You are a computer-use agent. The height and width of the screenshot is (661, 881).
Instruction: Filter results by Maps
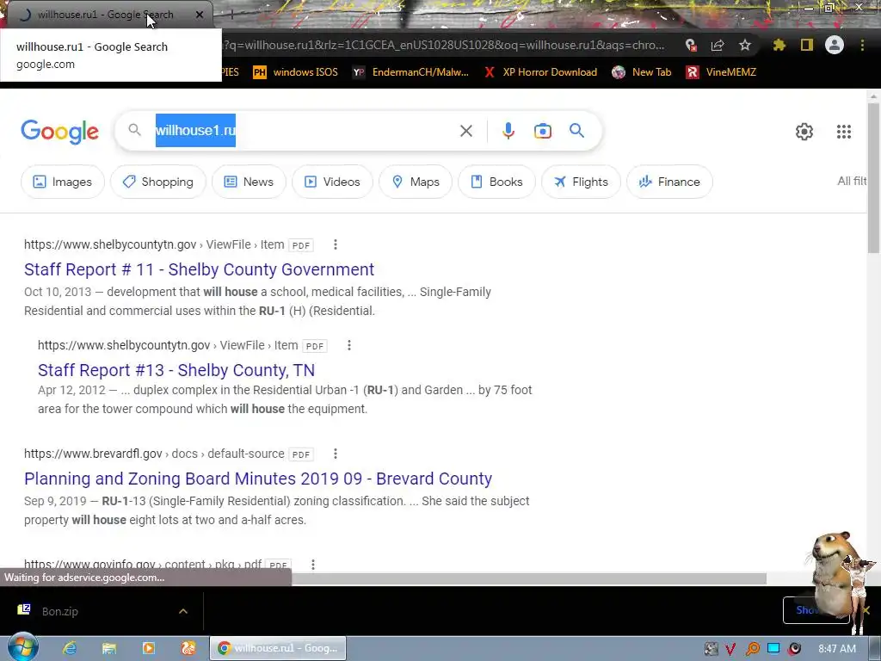[416, 182]
